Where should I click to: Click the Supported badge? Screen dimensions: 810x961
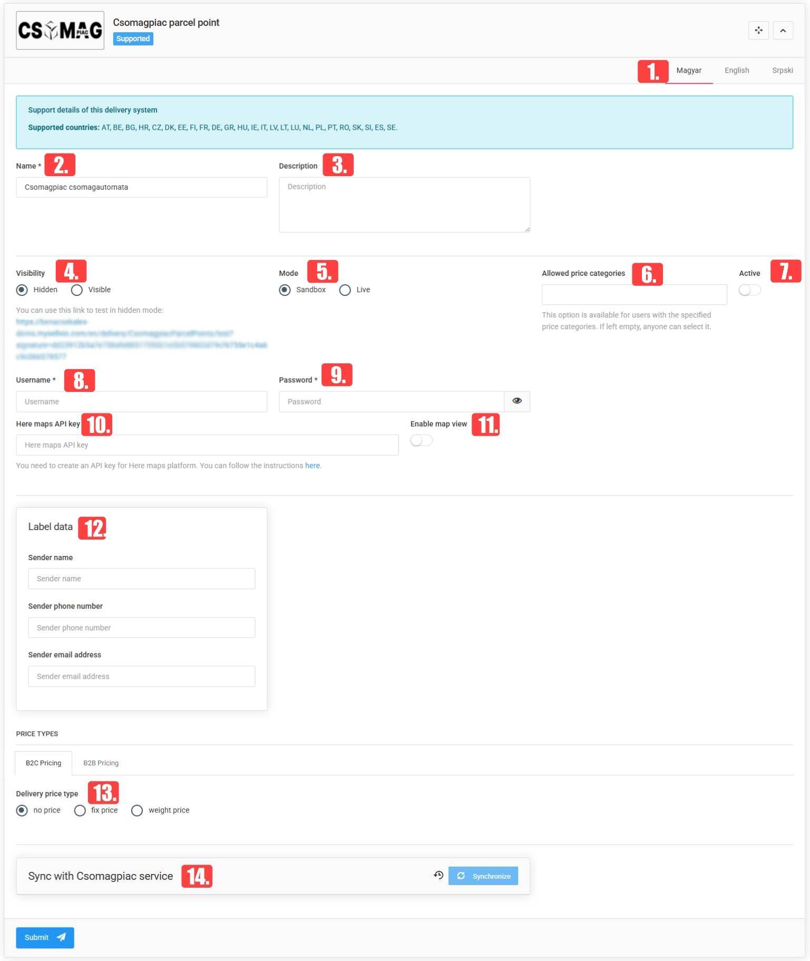[133, 39]
